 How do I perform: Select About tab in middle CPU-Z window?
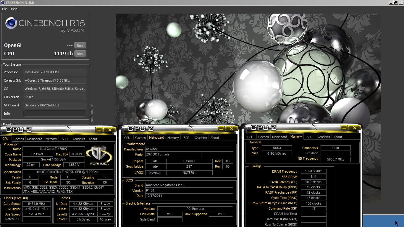tap(215, 138)
